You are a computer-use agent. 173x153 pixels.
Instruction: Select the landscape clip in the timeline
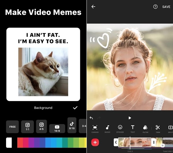(168, 142)
